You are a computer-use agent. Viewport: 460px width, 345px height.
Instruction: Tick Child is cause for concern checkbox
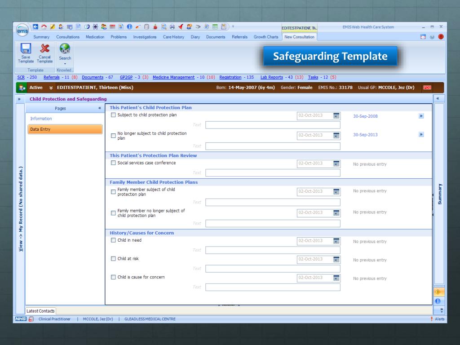click(x=113, y=277)
